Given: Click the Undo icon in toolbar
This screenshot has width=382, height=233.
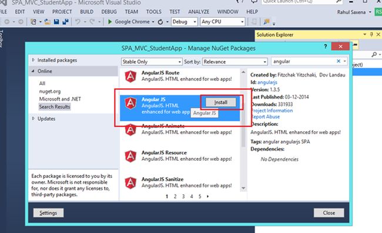Looking at the screenshot, I should 78,22.
